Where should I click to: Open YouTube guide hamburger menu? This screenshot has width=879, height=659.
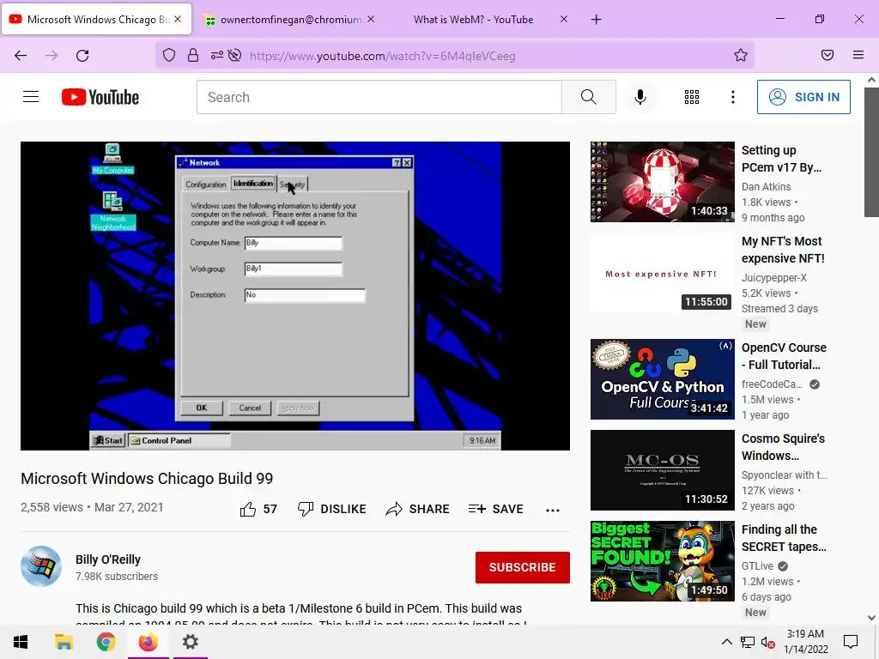[x=31, y=97]
